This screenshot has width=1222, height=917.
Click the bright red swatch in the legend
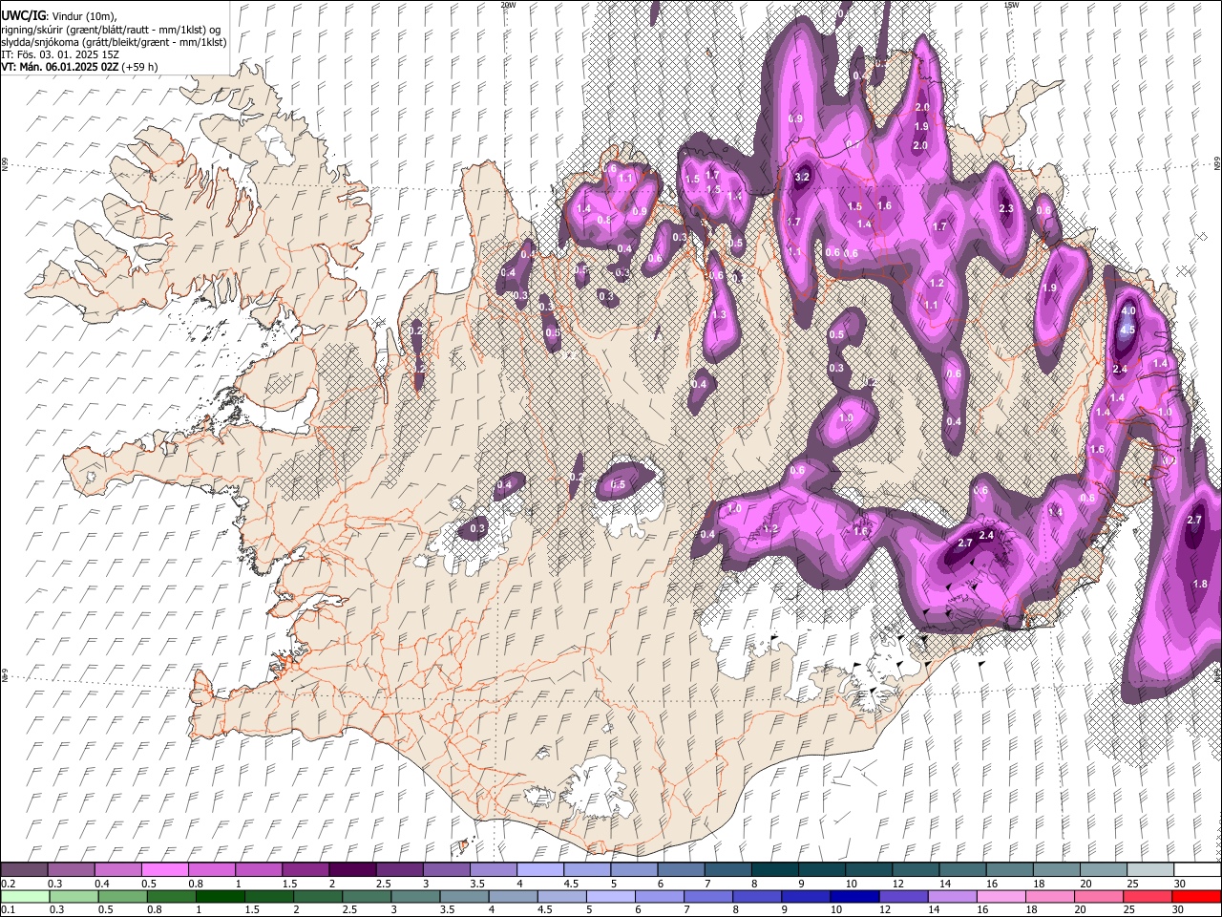point(1196,897)
